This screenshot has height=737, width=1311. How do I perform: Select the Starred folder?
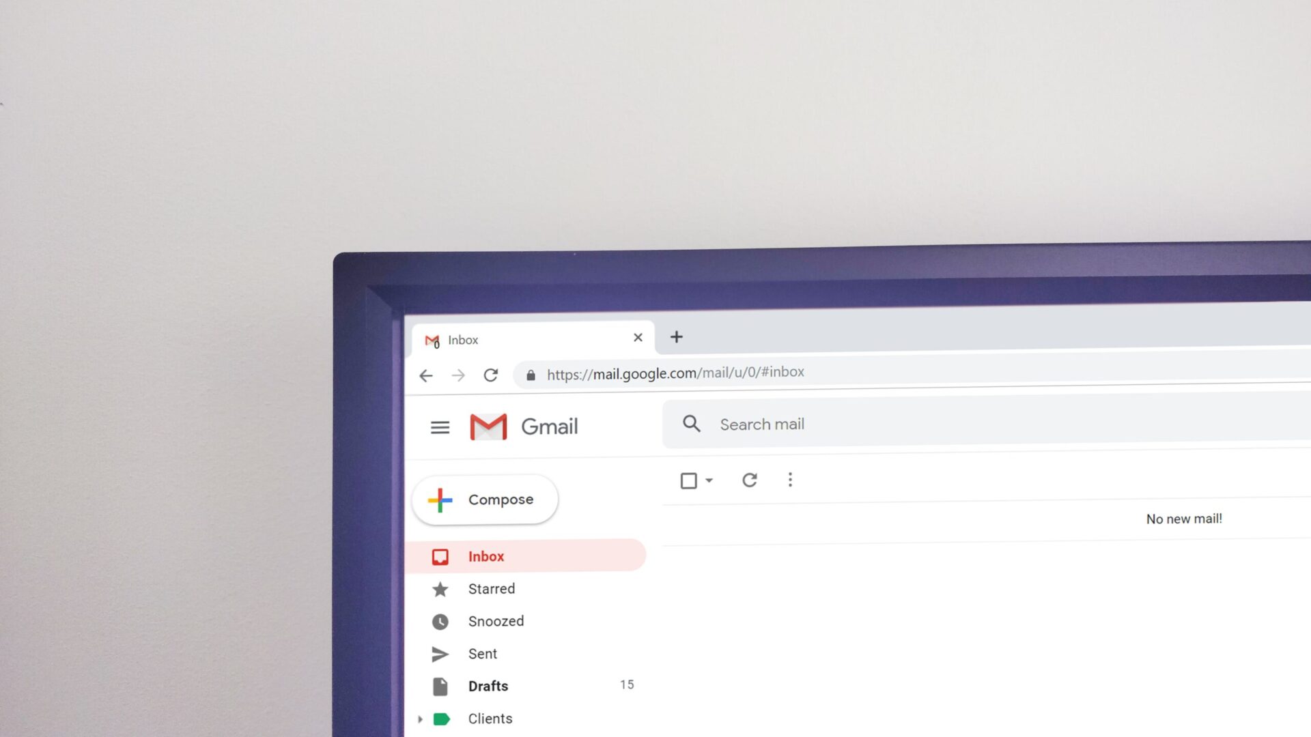(x=491, y=588)
